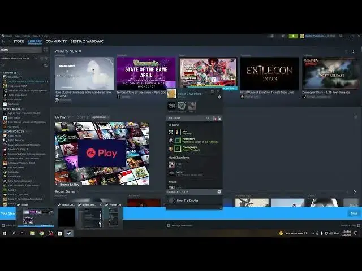Select Alan Wake in the game list

click(x=14, y=118)
